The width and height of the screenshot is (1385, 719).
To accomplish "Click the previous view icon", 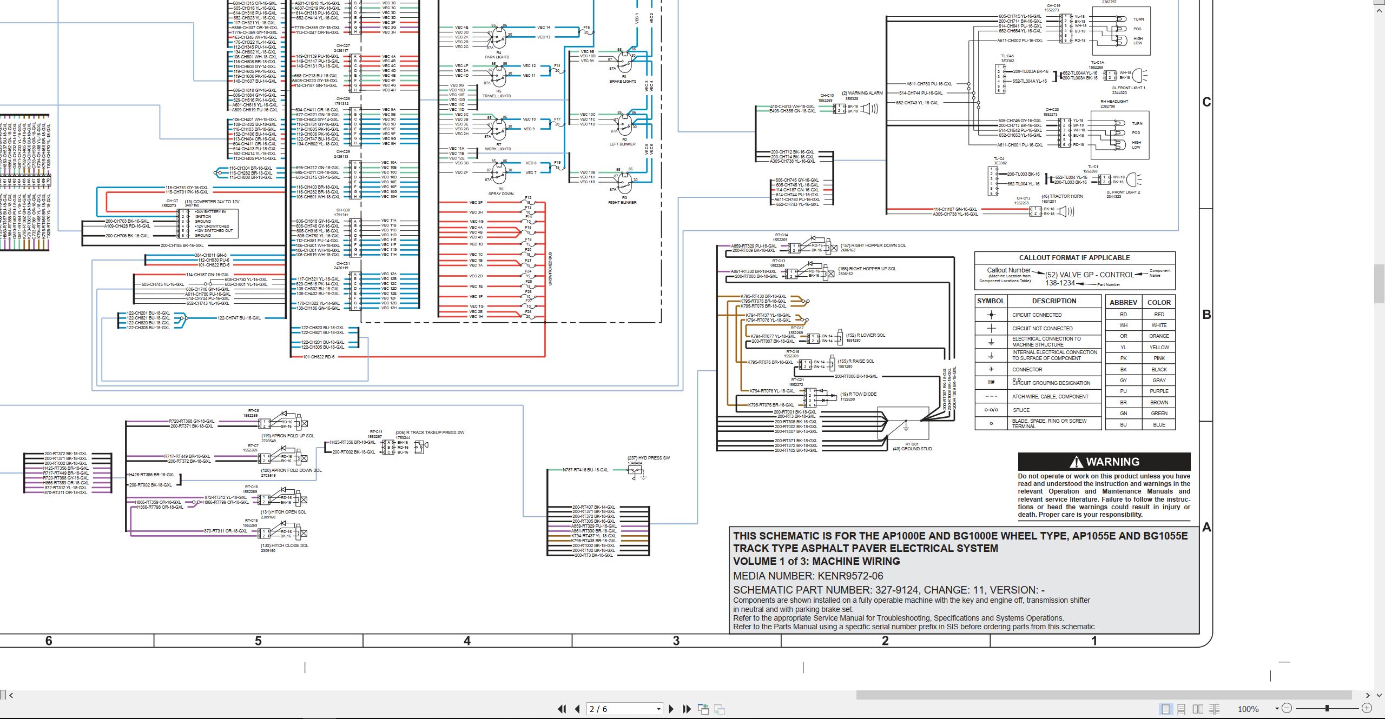I will (x=703, y=709).
